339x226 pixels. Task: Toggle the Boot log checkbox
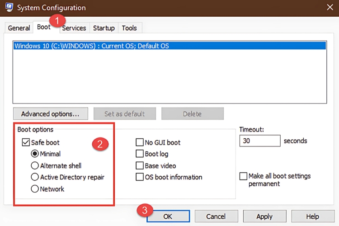coord(140,154)
